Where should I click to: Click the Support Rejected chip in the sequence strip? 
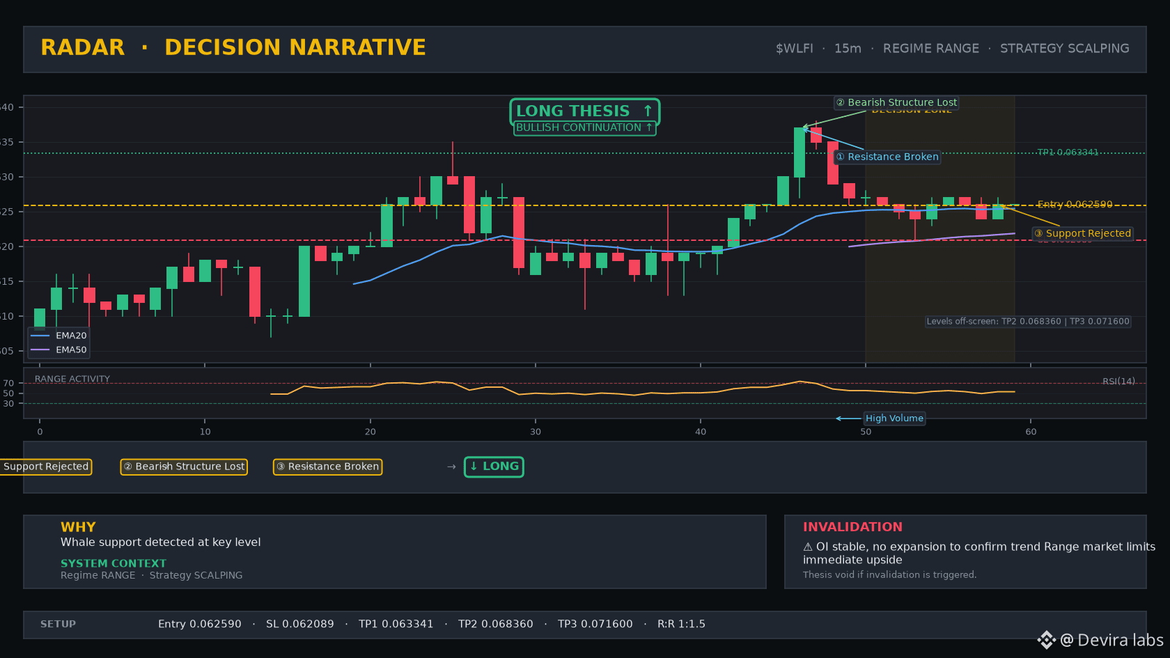click(45, 467)
